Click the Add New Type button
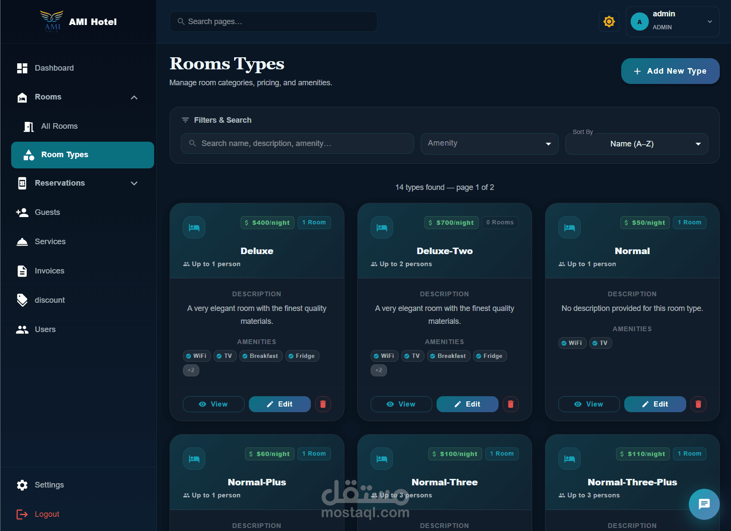The width and height of the screenshot is (731, 531). (x=670, y=71)
